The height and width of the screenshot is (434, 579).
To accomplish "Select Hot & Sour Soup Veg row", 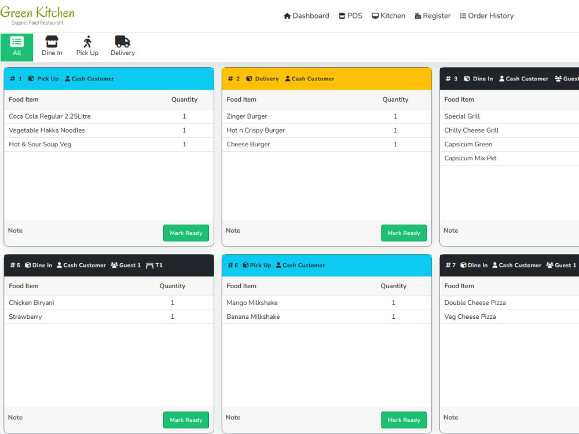I will coord(109,144).
